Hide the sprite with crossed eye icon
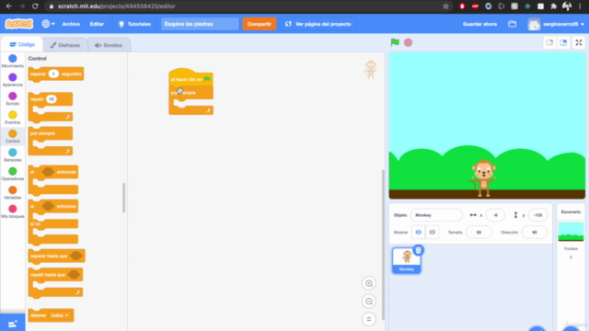This screenshot has width=589, height=331. [433, 233]
